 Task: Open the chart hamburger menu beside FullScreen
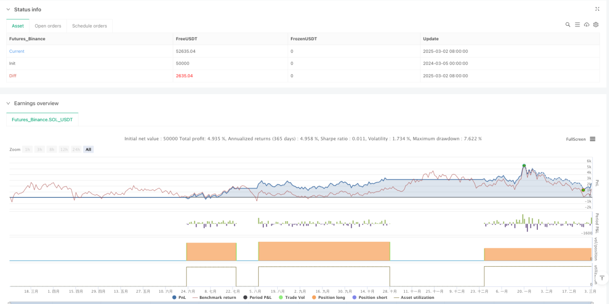(x=593, y=139)
